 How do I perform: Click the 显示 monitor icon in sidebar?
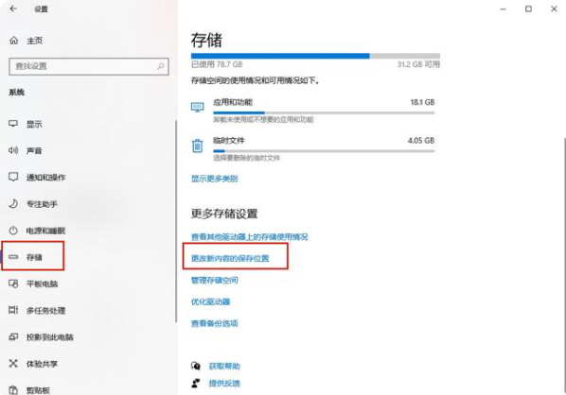(13, 124)
